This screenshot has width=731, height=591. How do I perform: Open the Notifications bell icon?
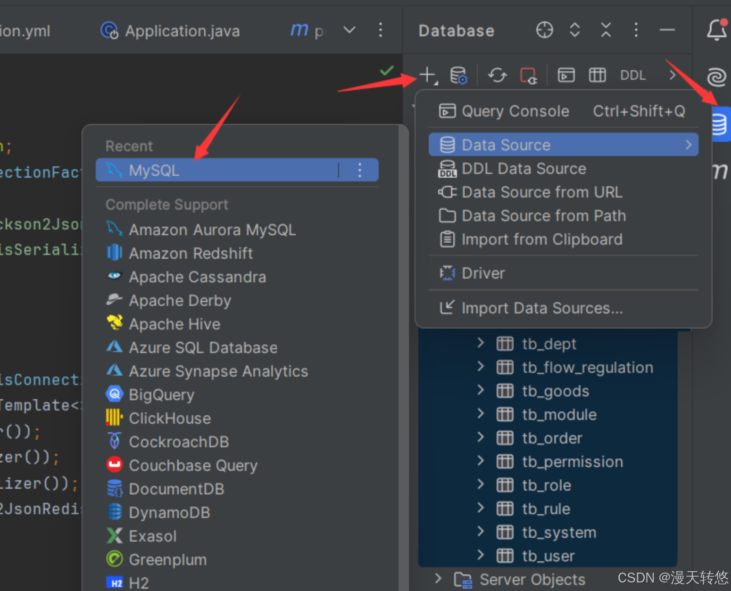[717, 29]
